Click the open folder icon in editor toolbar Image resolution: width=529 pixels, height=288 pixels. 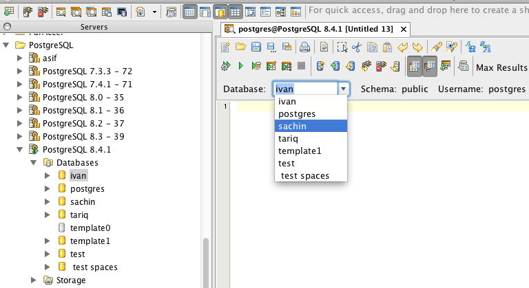coord(240,47)
